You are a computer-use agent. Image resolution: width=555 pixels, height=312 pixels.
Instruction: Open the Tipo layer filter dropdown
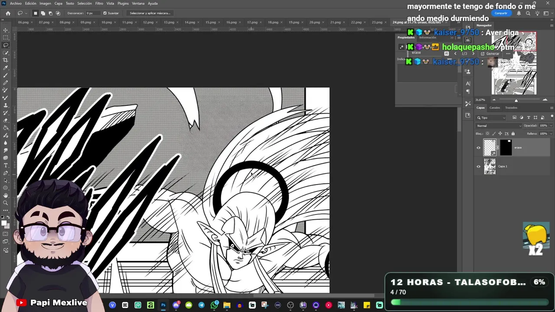[491, 117]
